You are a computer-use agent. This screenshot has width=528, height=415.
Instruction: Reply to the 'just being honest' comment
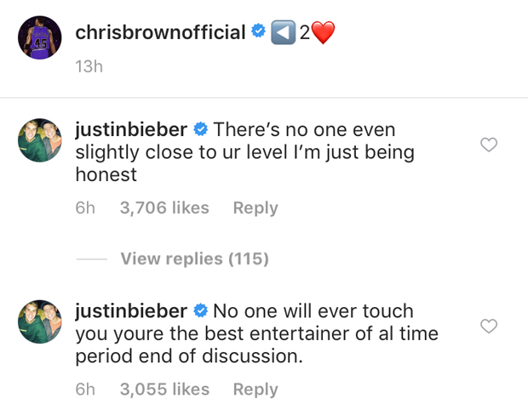(x=255, y=207)
